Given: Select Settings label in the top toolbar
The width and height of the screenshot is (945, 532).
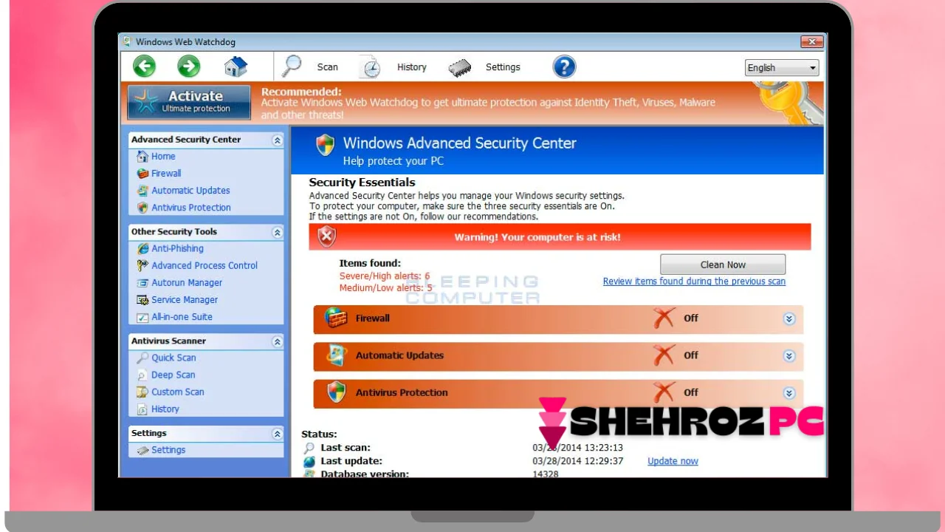Looking at the screenshot, I should (x=503, y=67).
